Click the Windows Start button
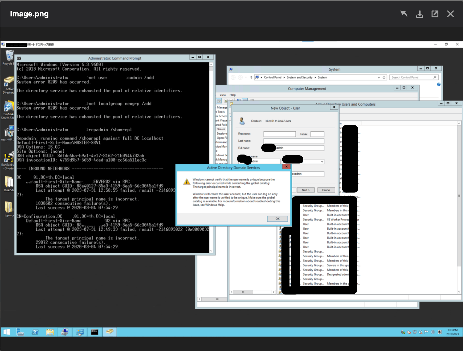 tap(7, 332)
